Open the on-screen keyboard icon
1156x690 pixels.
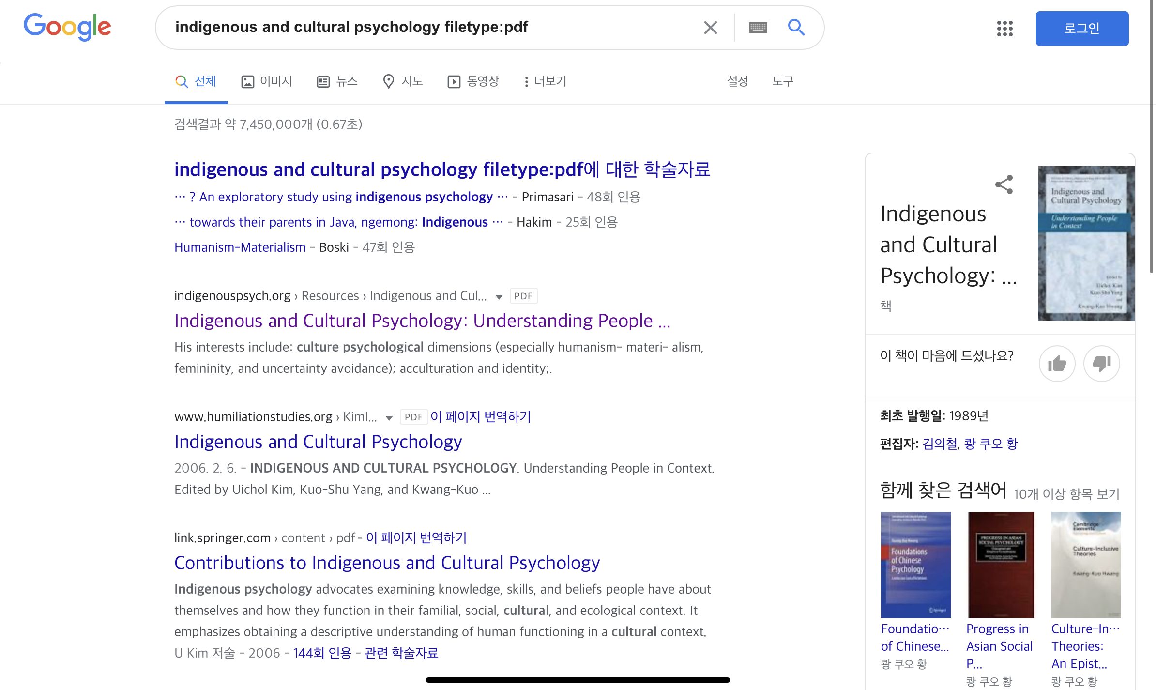758,28
